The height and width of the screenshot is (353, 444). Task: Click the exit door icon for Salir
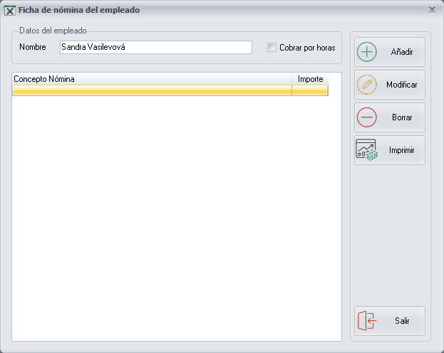(366, 321)
